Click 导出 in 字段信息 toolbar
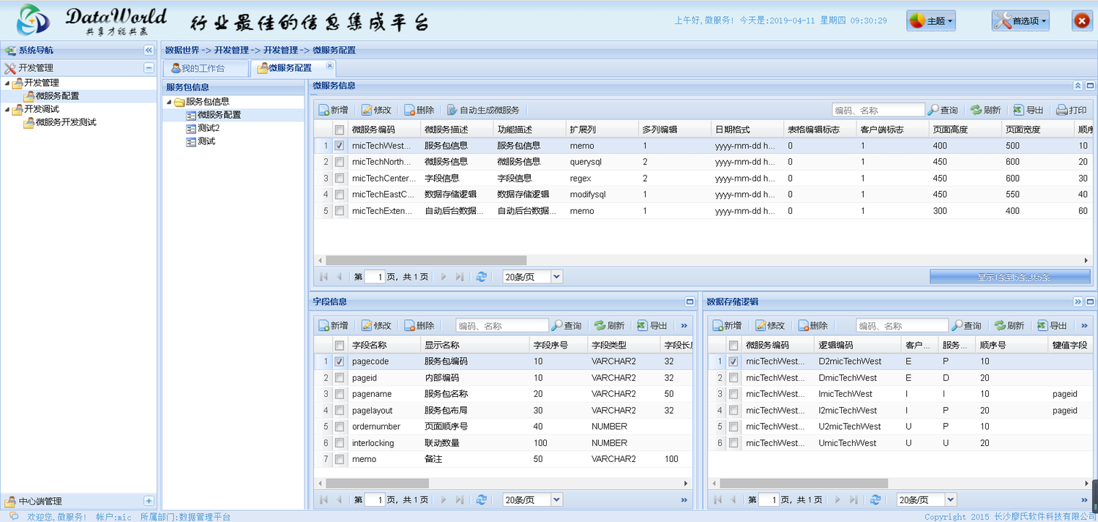 (x=652, y=326)
